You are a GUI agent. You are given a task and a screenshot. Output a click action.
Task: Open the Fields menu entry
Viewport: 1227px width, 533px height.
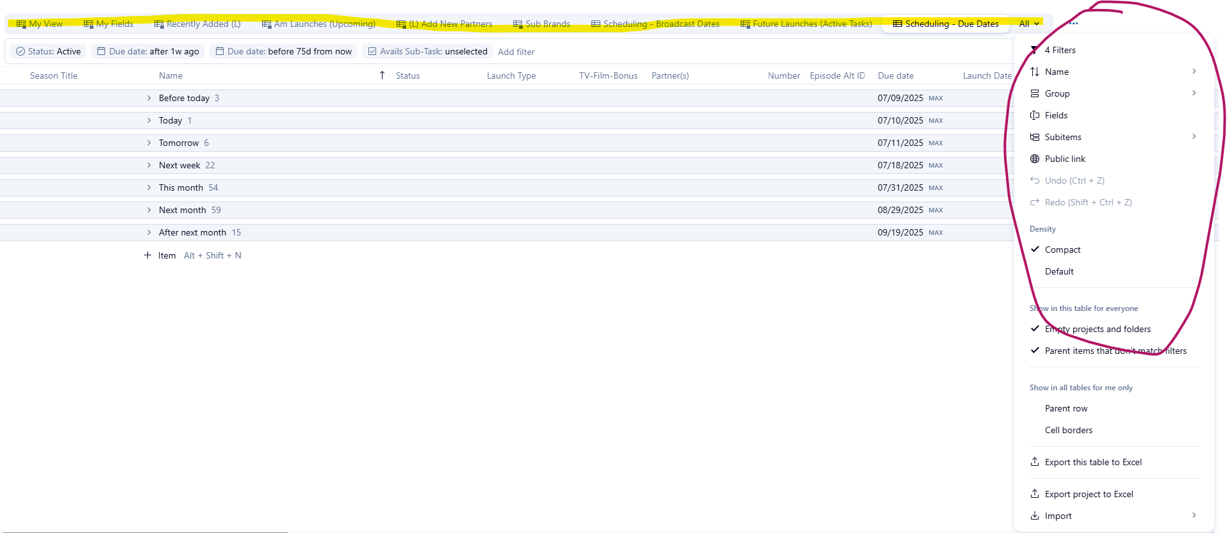click(1114, 115)
